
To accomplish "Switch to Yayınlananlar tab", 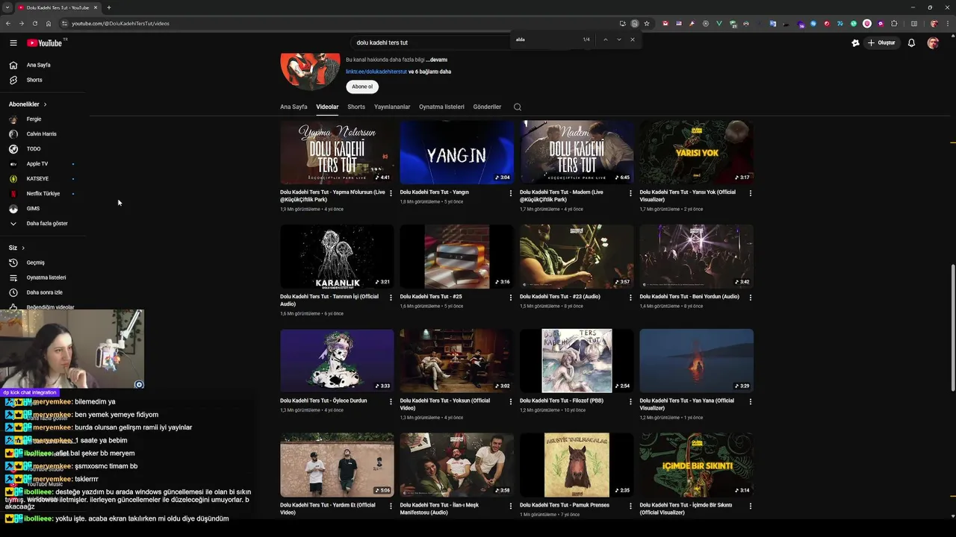I will tap(392, 107).
